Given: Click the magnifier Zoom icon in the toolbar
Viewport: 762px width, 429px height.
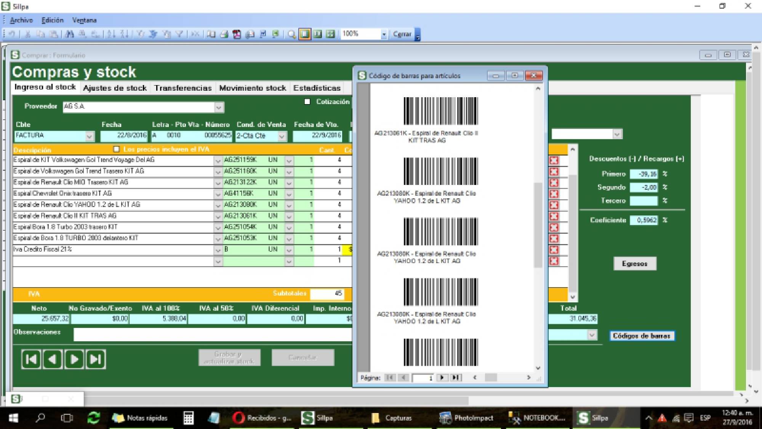Looking at the screenshot, I should pos(291,34).
